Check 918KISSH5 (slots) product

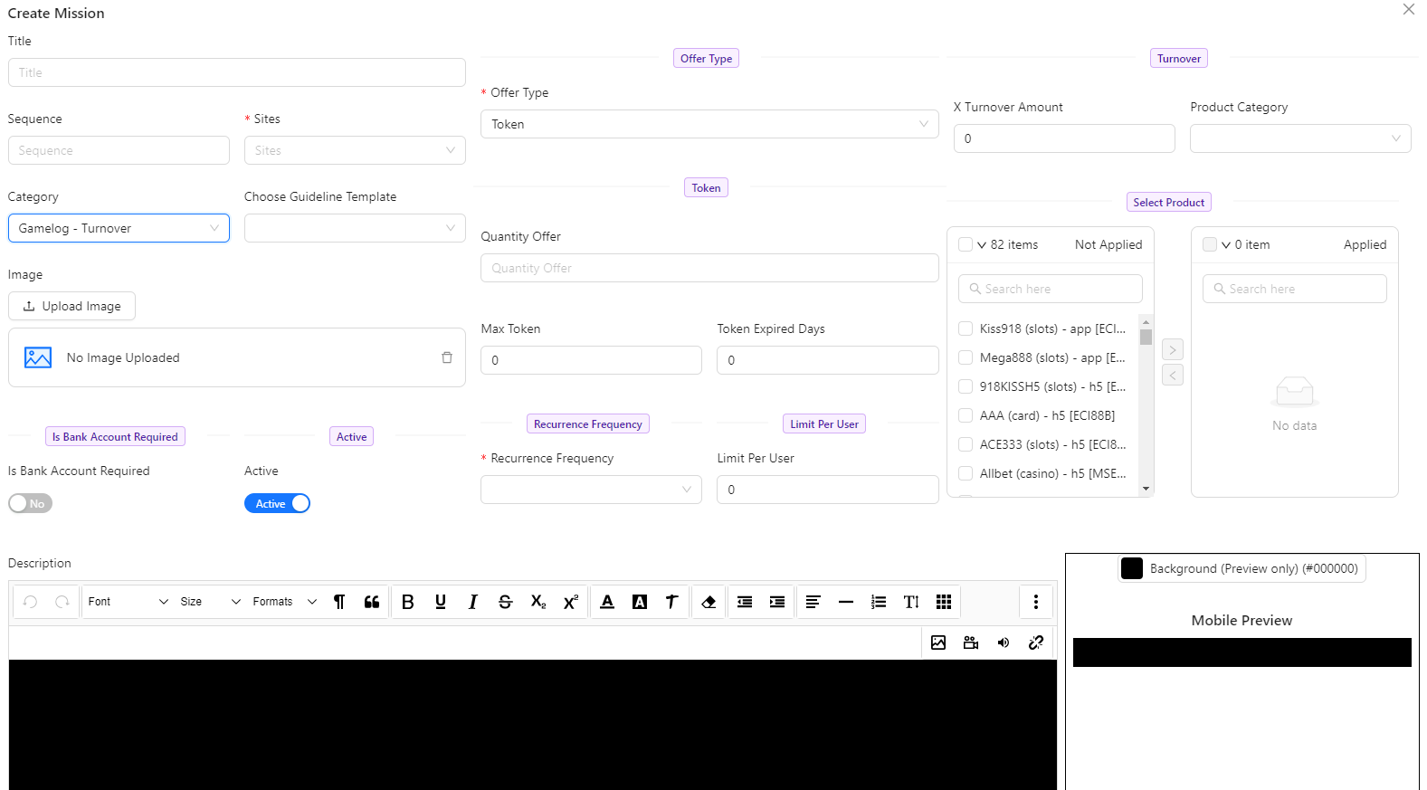click(x=966, y=386)
